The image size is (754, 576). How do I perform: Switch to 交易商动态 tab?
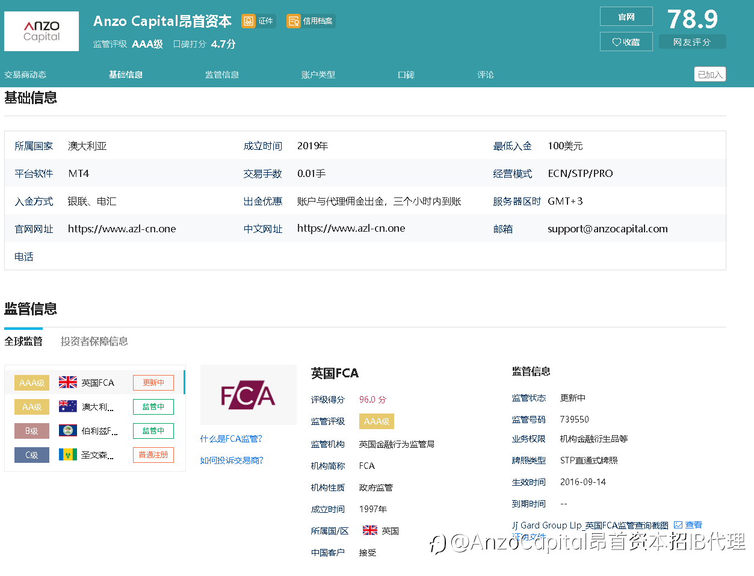click(x=25, y=75)
